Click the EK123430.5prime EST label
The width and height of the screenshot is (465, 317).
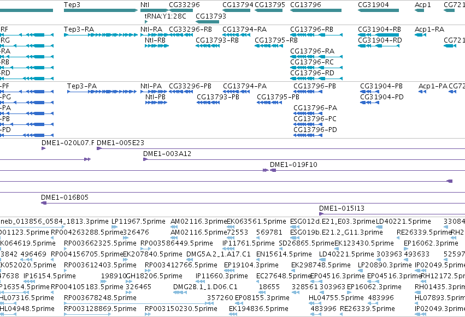click(x=364, y=243)
